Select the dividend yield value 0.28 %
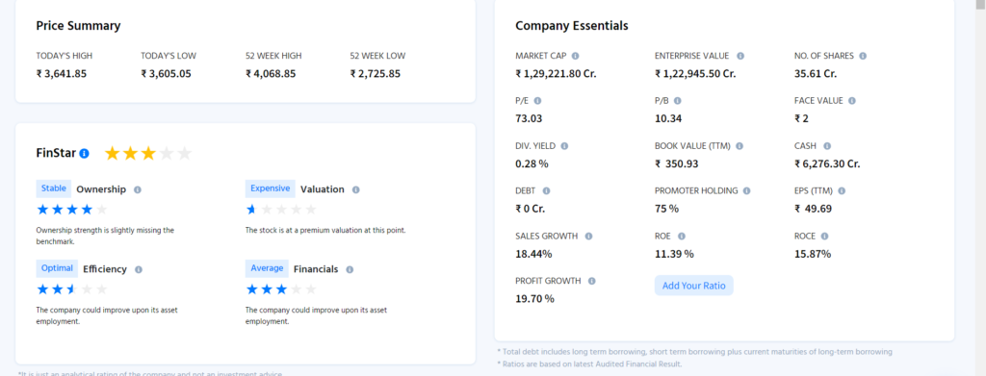This screenshot has width=986, height=376. coord(532,163)
